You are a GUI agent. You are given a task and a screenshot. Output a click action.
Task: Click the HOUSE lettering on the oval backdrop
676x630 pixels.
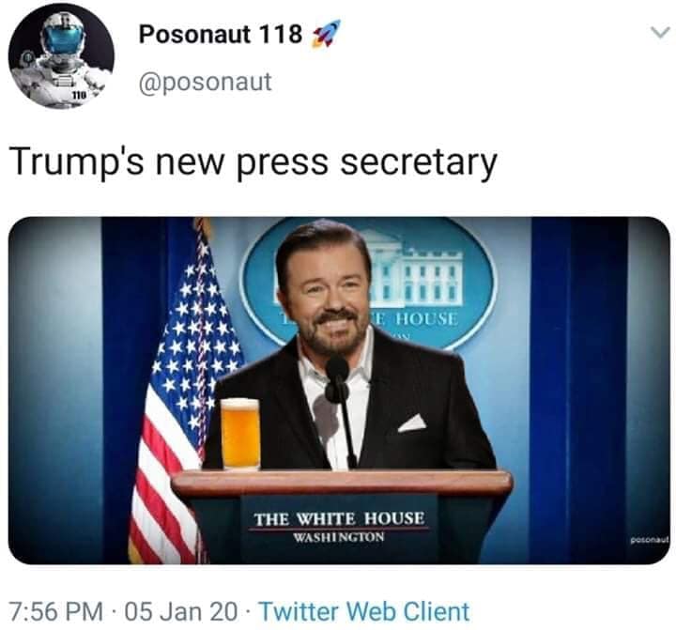click(425, 318)
